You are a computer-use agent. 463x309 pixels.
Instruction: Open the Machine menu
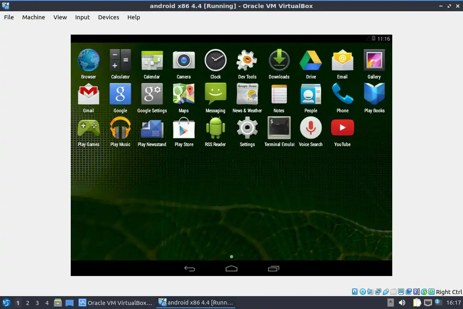coord(34,17)
